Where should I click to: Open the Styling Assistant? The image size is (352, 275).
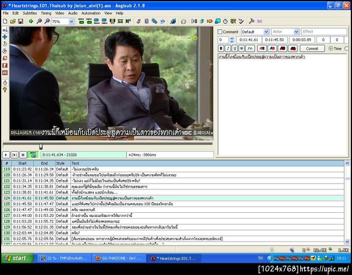(x=202, y=21)
